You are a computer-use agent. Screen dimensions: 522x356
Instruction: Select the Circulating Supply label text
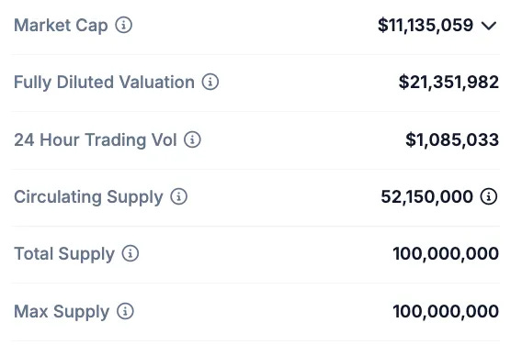click(88, 197)
